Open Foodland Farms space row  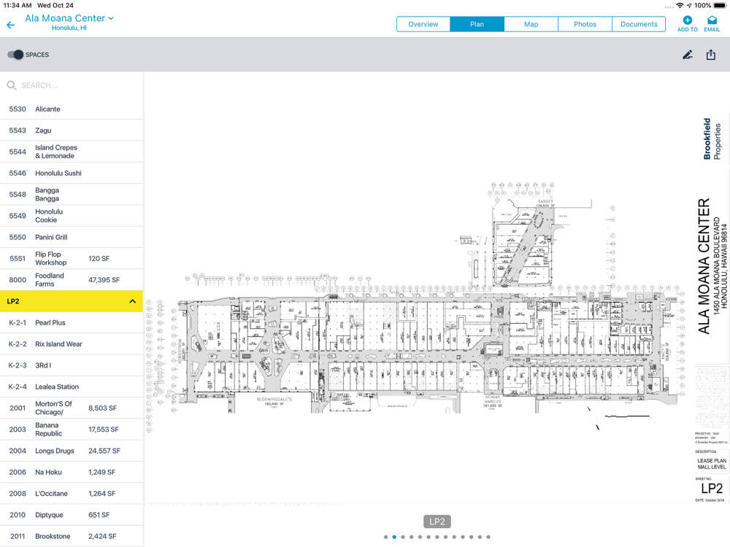point(72,280)
